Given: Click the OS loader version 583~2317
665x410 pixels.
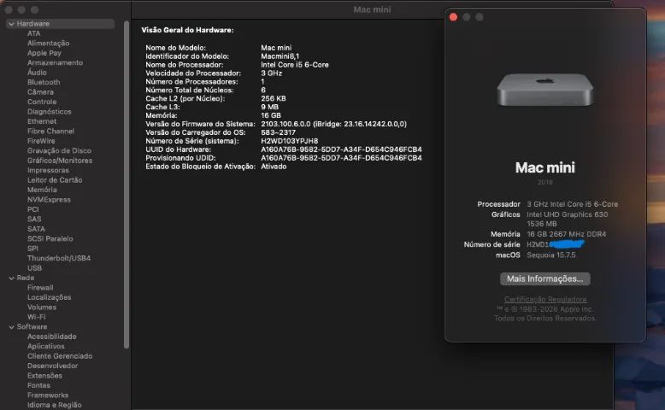Looking at the screenshot, I should tap(278, 132).
